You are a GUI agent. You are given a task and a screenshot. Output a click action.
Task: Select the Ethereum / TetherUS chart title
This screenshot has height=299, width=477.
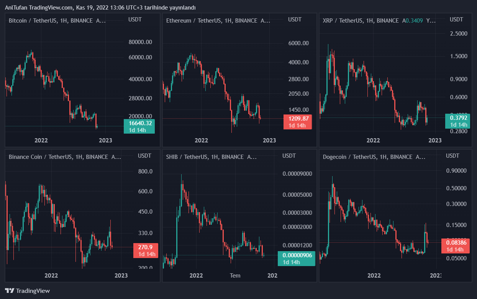point(218,21)
